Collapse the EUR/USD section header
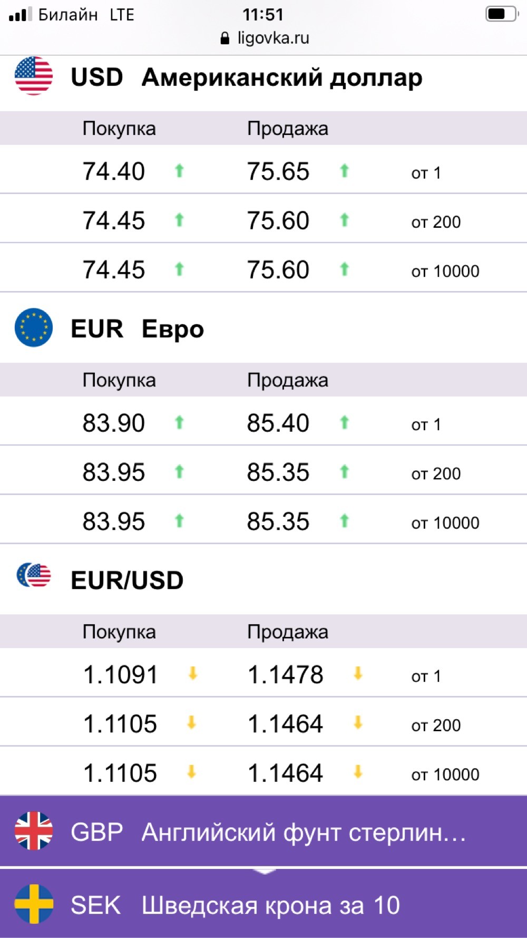 (x=263, y=579)
